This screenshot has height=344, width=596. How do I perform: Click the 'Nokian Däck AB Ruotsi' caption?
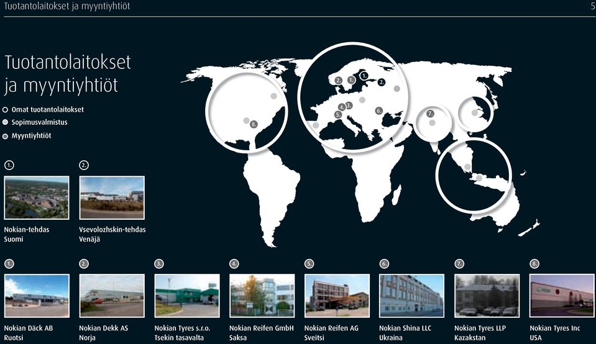click(29, 333)
